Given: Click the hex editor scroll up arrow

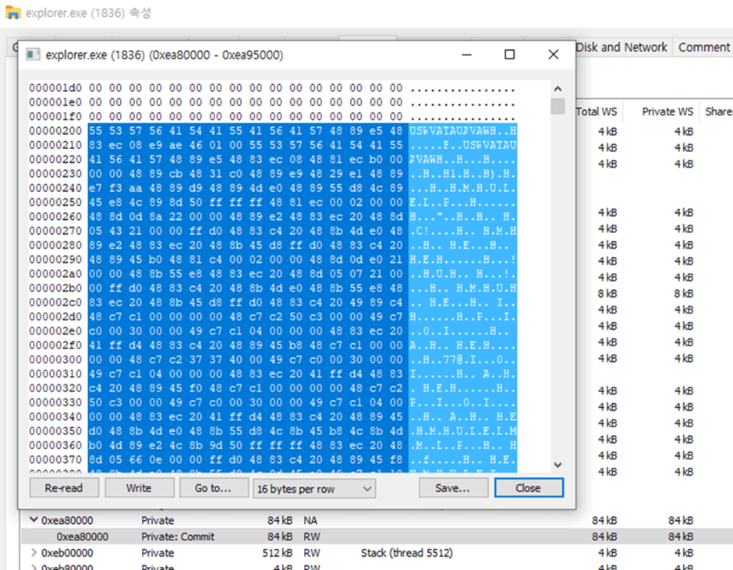Looking at the screenshot, I should pyautogui.click(x=558, y=89).
